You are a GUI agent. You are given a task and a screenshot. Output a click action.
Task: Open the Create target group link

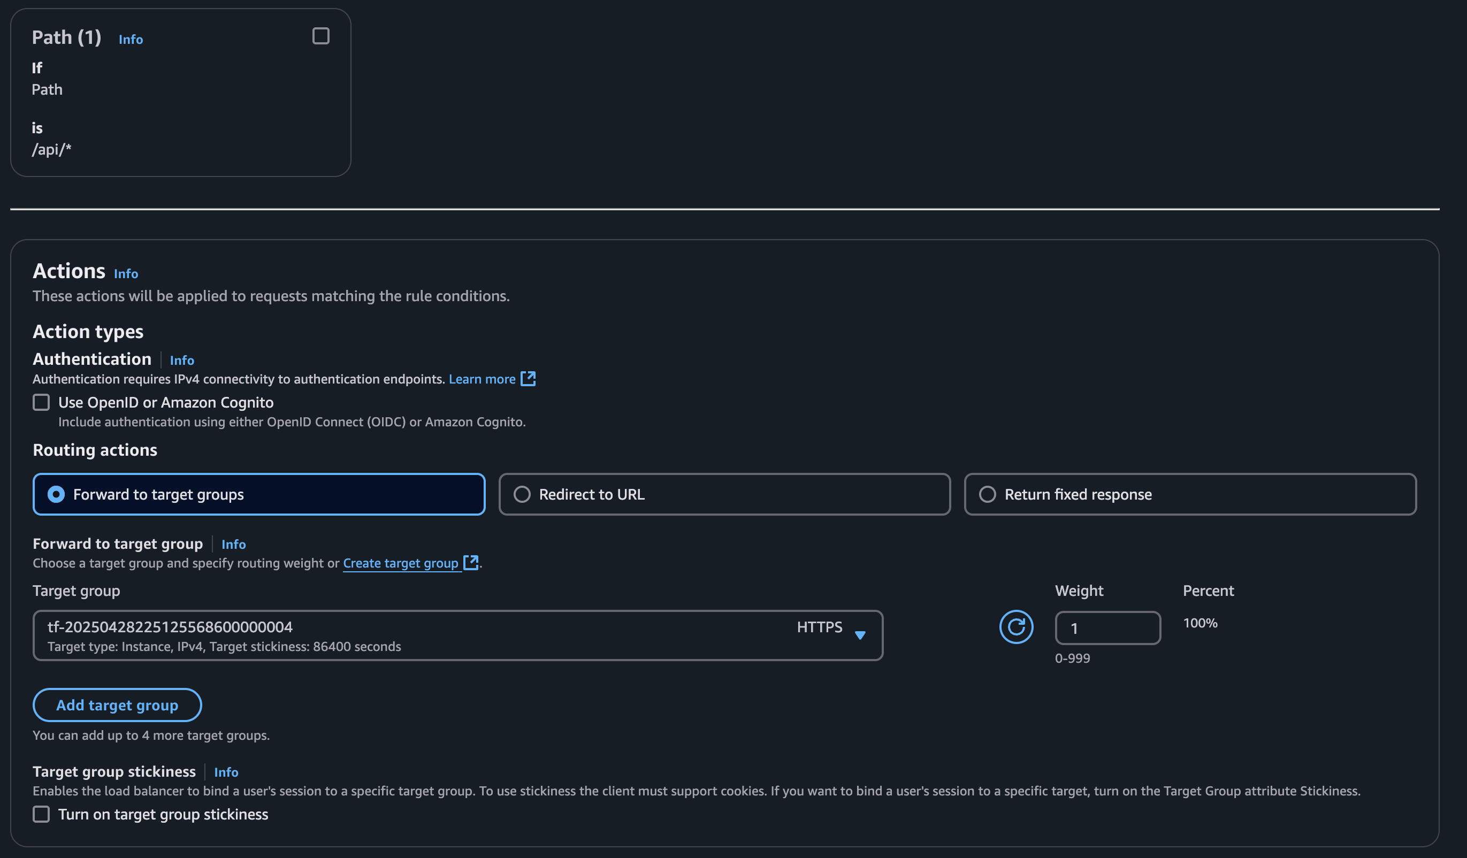401,563
